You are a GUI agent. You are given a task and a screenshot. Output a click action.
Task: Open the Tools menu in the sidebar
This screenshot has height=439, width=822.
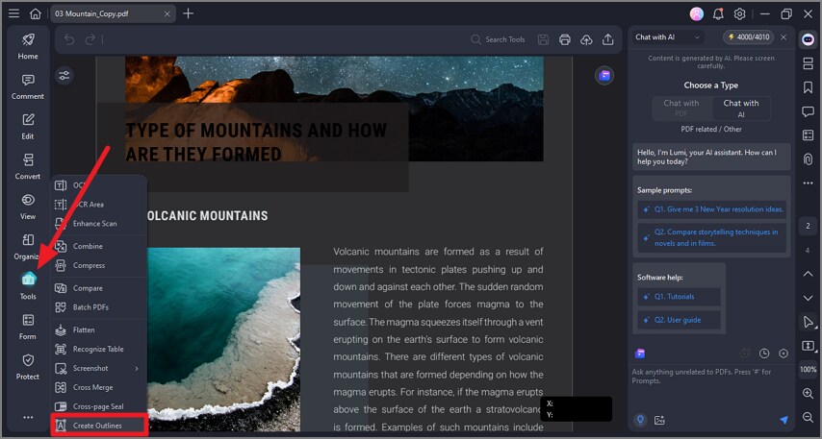28,285
